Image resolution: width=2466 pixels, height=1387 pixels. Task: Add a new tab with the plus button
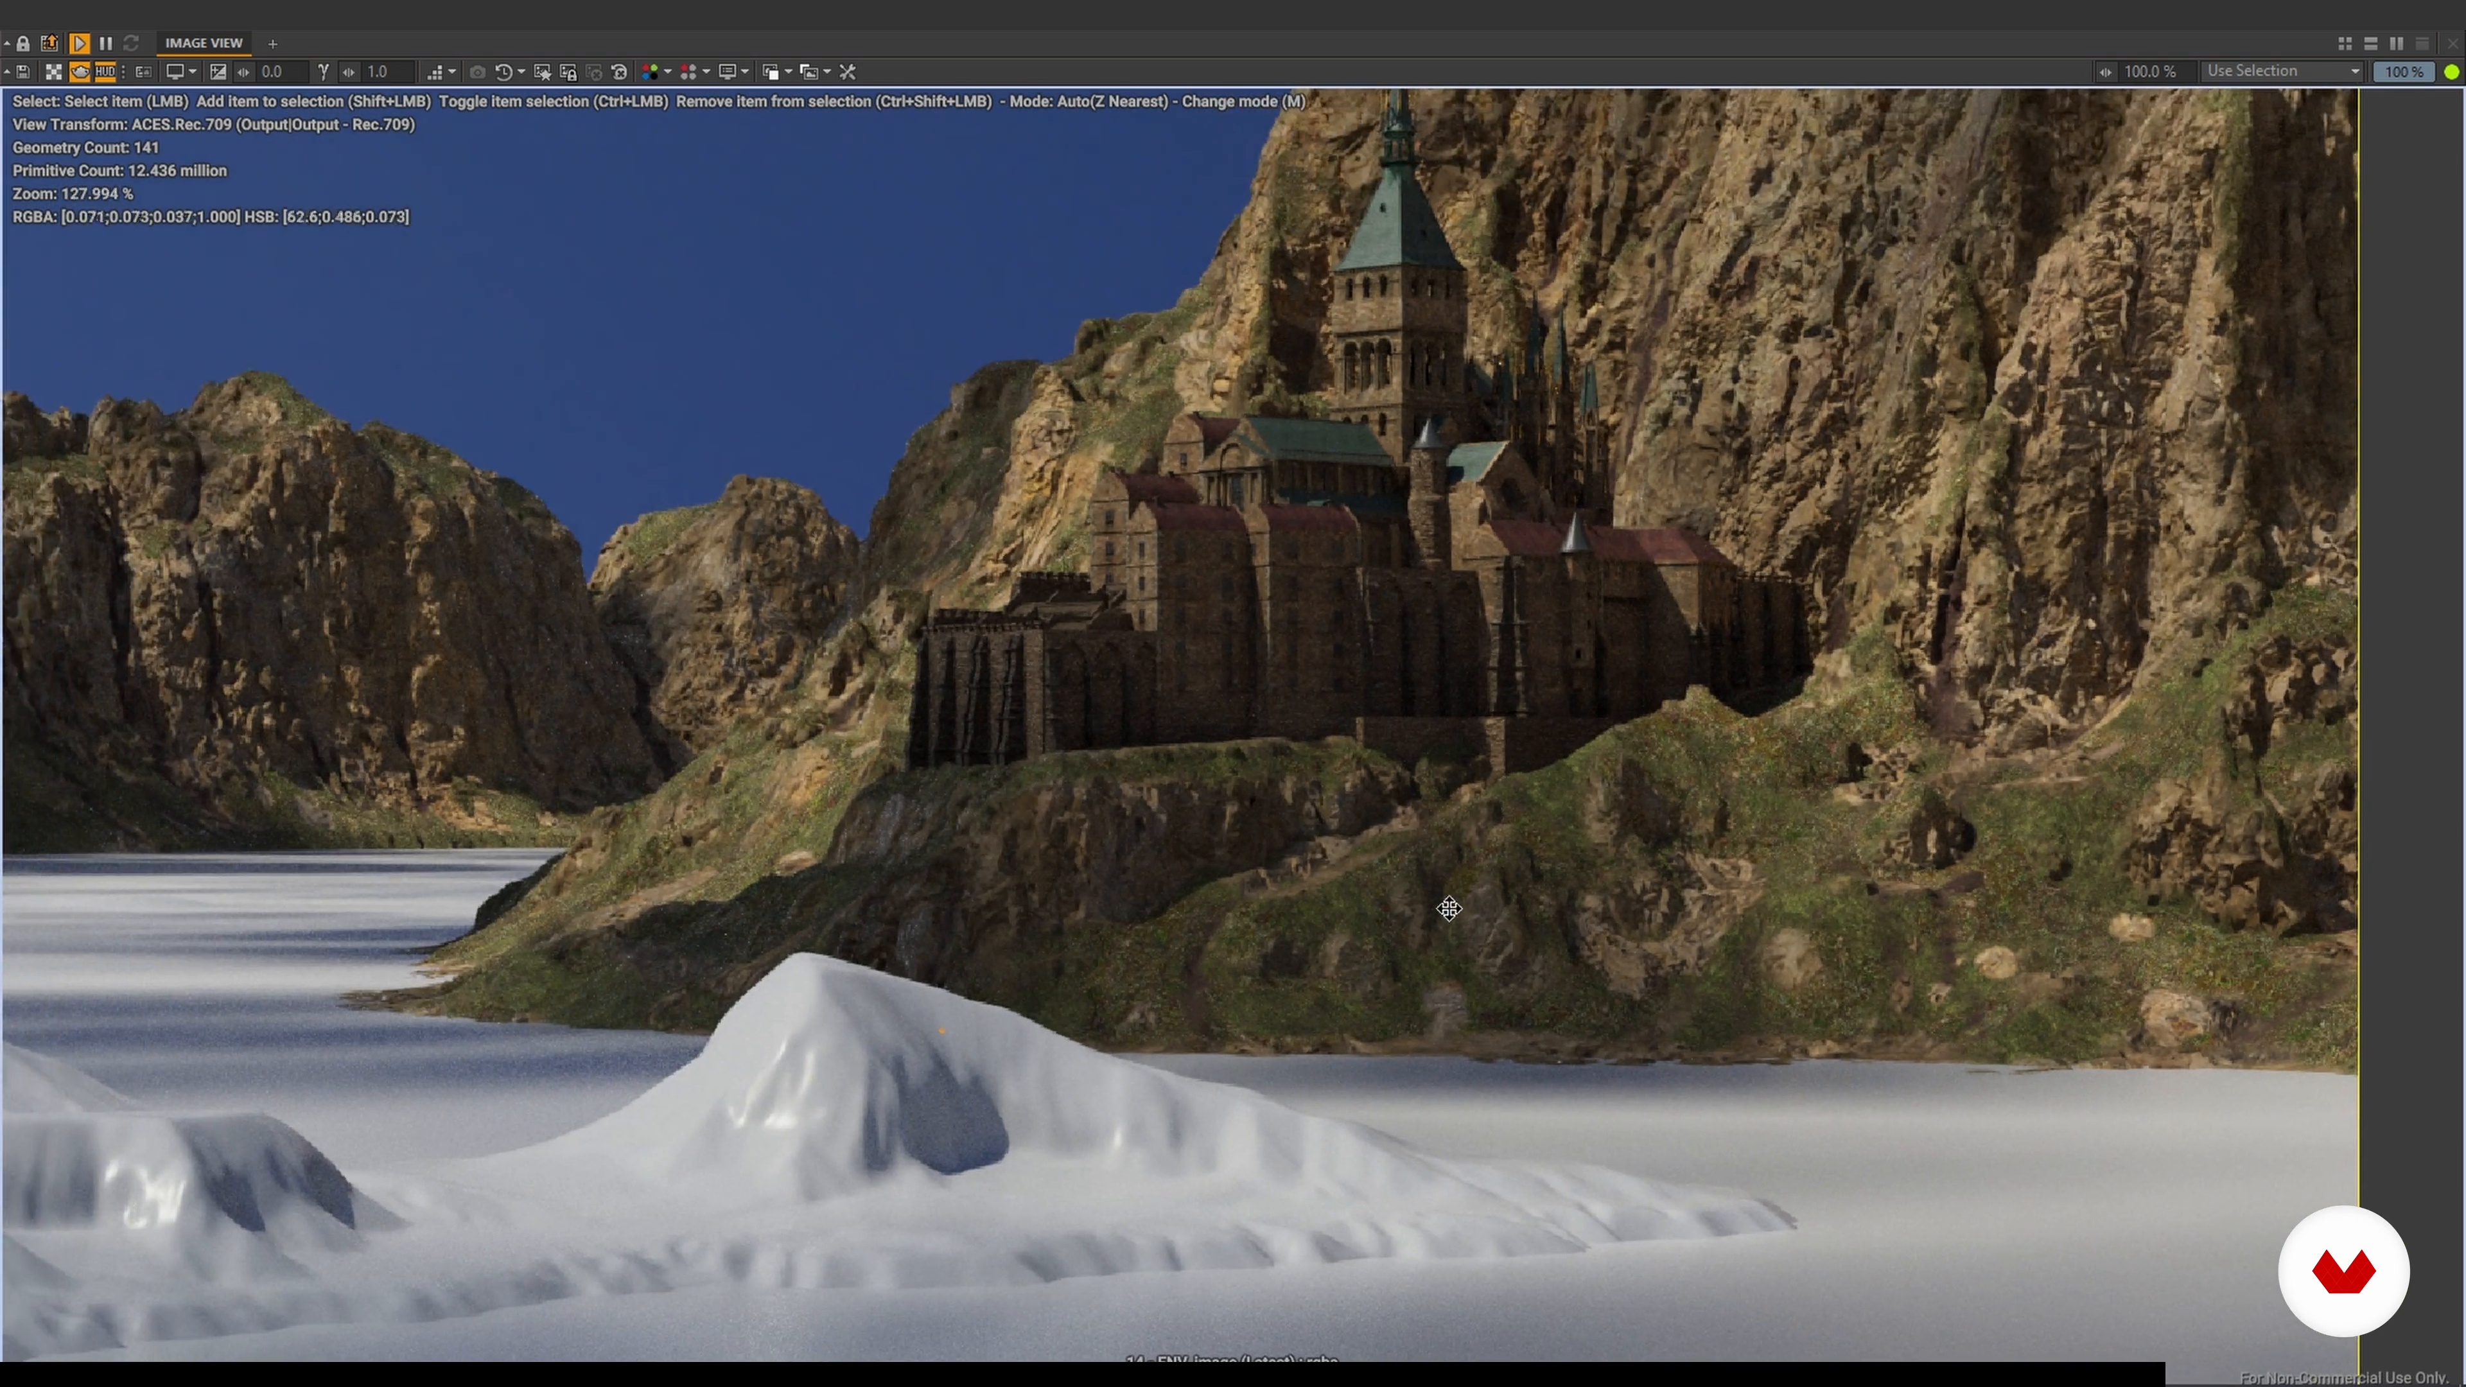coord(272,44)
